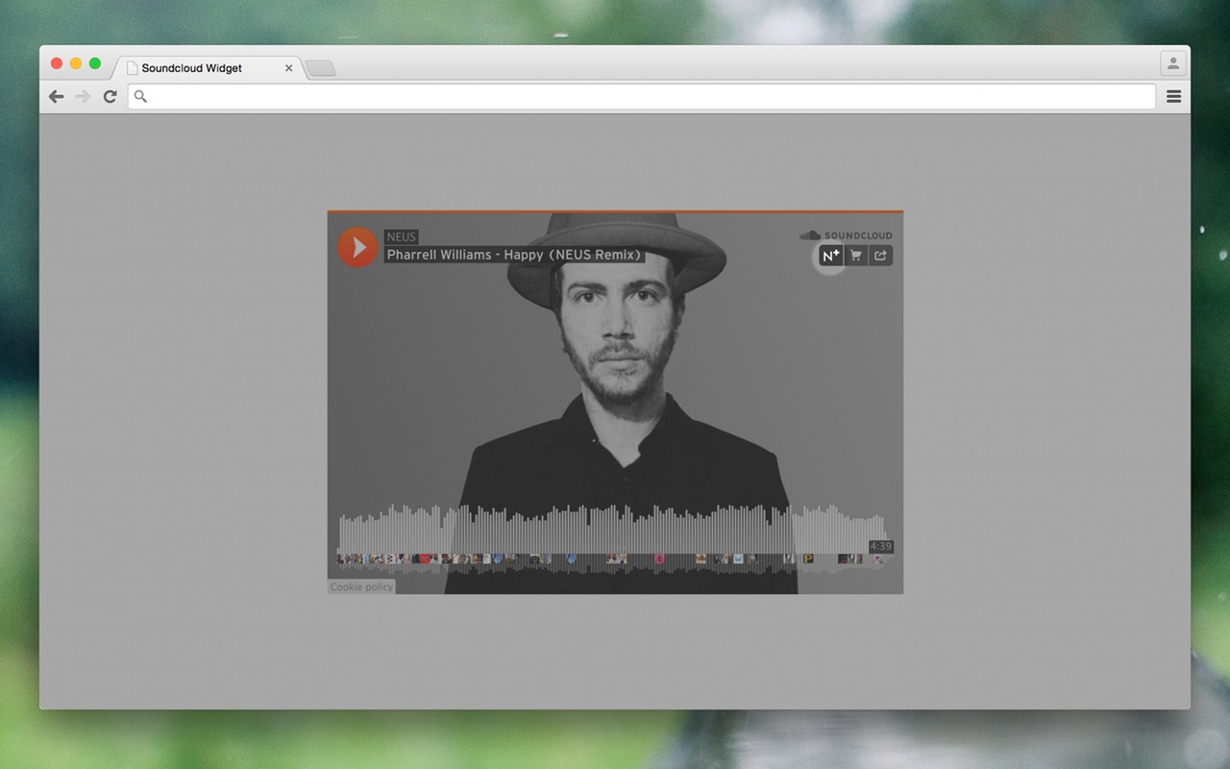Image resolution: width=1230 pixels, height=769 pixels.
Task: Click the N+ follow button in widget
Action: click(x=830, y=256)
